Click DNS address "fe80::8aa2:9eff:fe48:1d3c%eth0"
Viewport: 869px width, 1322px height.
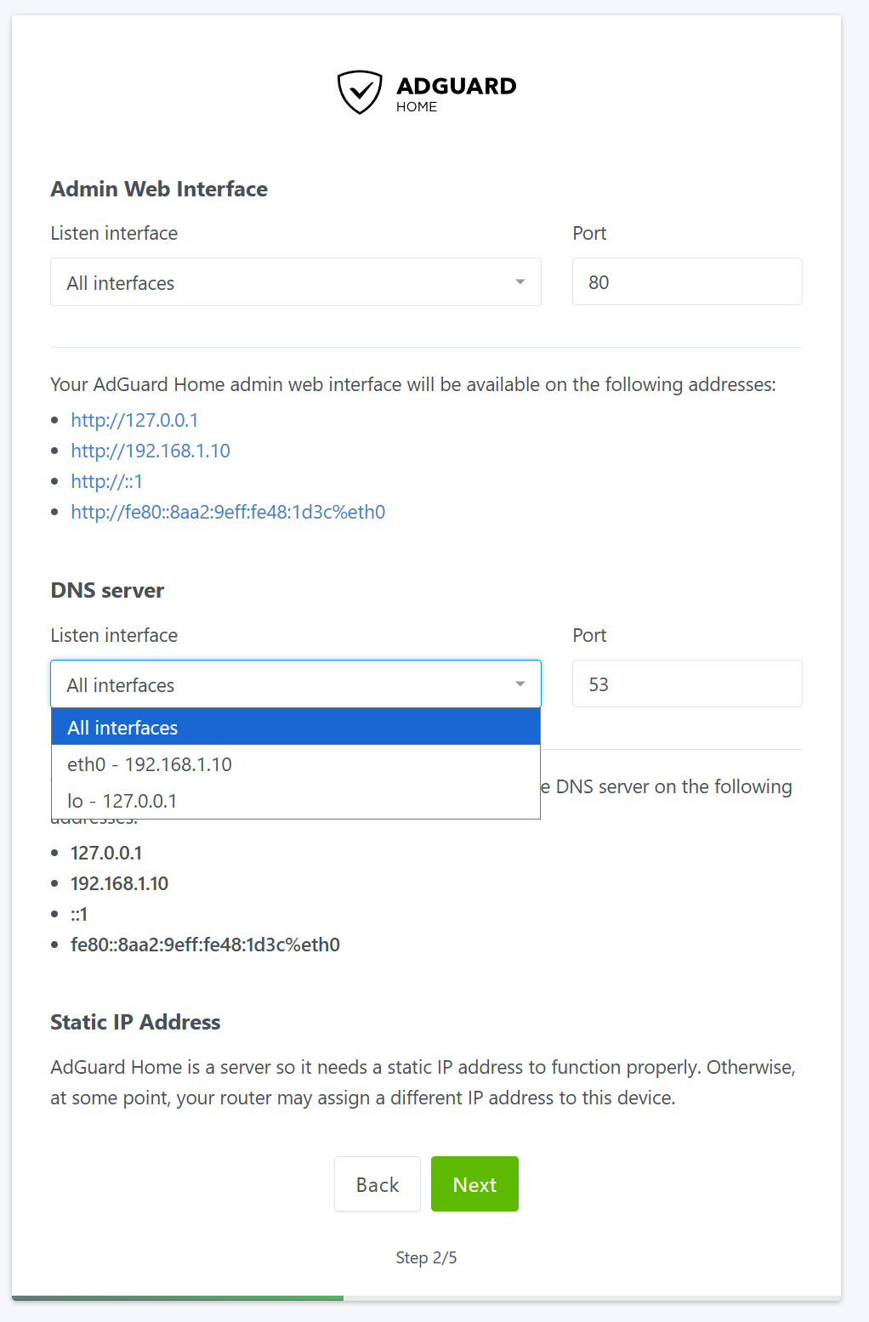pyautogui.click(x=205, y=945)
